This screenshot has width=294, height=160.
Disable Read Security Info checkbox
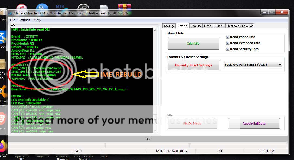pyautogui.click(x=228, y=49)
